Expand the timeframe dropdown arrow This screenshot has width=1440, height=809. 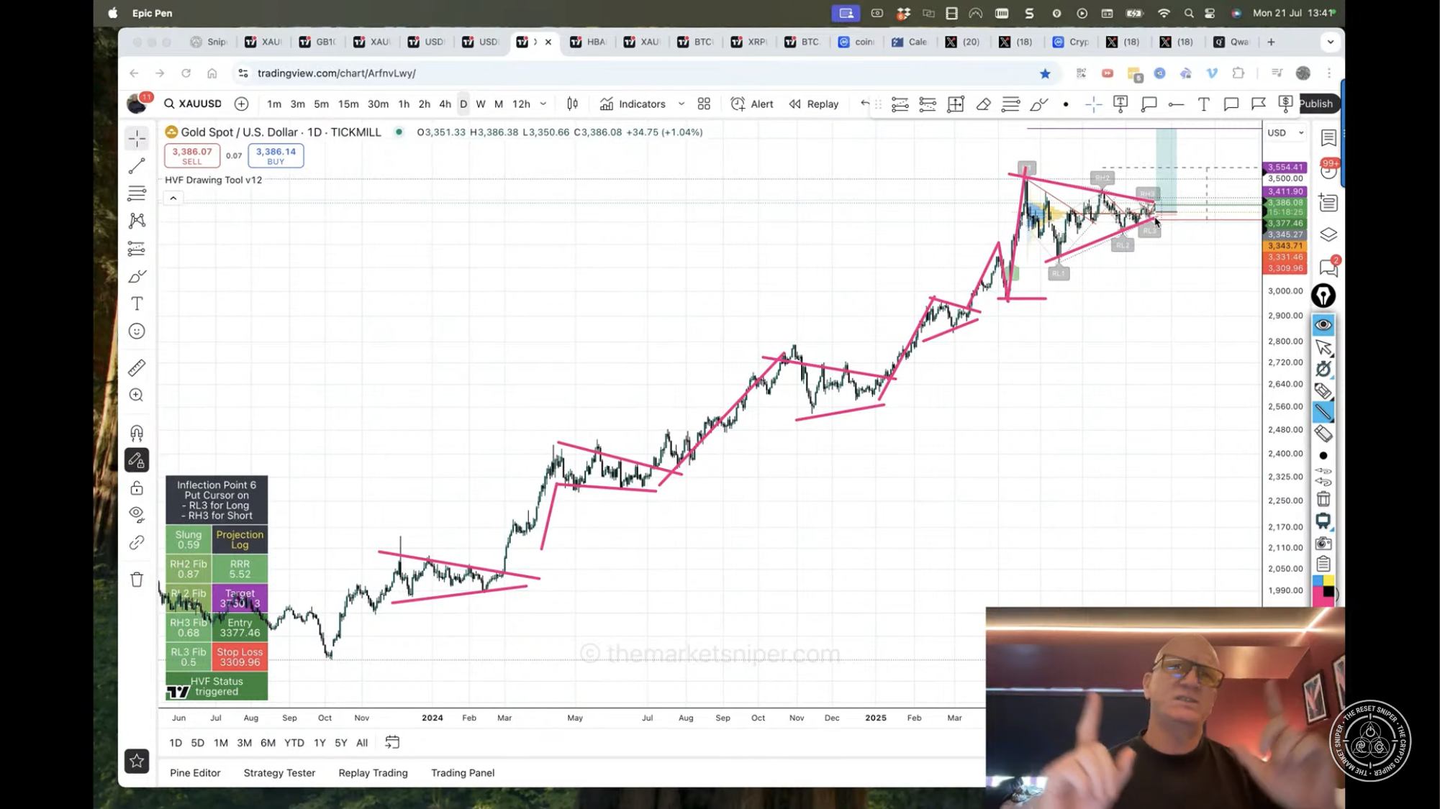[543, 104]
